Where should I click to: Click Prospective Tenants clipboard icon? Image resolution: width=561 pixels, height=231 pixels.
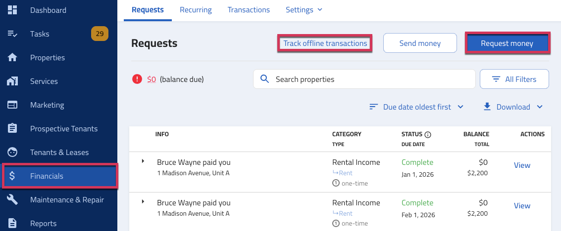(12, 128)
